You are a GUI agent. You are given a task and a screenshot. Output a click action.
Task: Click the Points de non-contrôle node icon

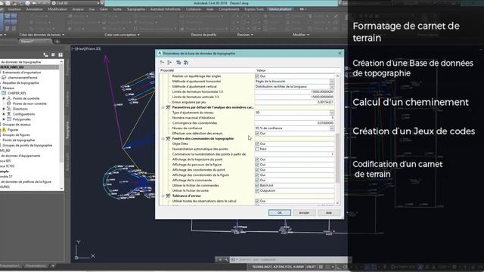(9, 104)
